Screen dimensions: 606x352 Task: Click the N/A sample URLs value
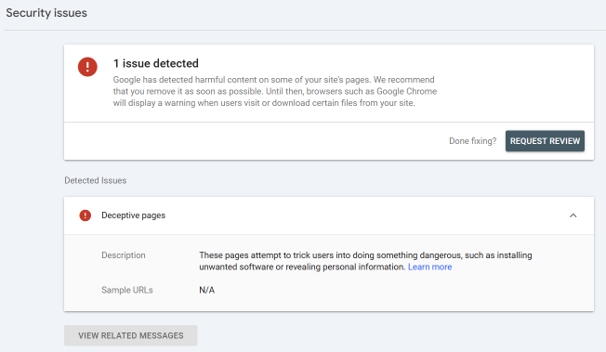pos(206,290)
